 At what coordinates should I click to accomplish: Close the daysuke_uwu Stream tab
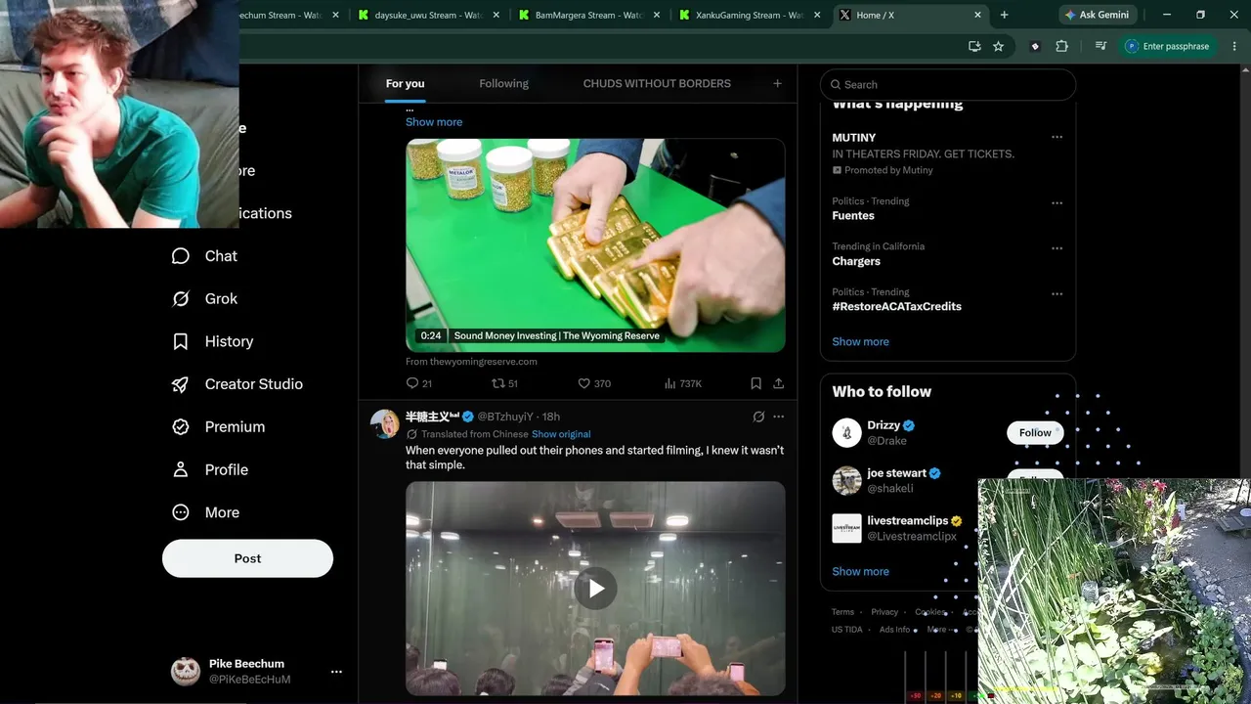tap(496, 15)
